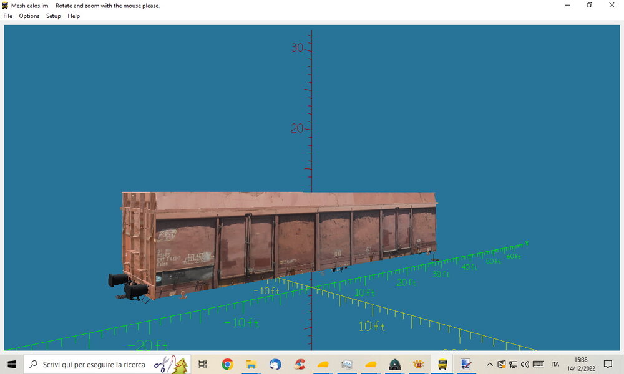624x374 pixels.
Task: Show hidden system tray icons
Action: tap(490, 364)
